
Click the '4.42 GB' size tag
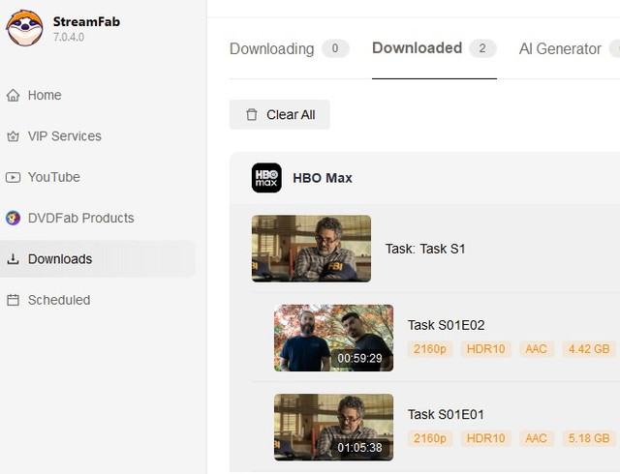pyautogui.click(x=589, y=349)
